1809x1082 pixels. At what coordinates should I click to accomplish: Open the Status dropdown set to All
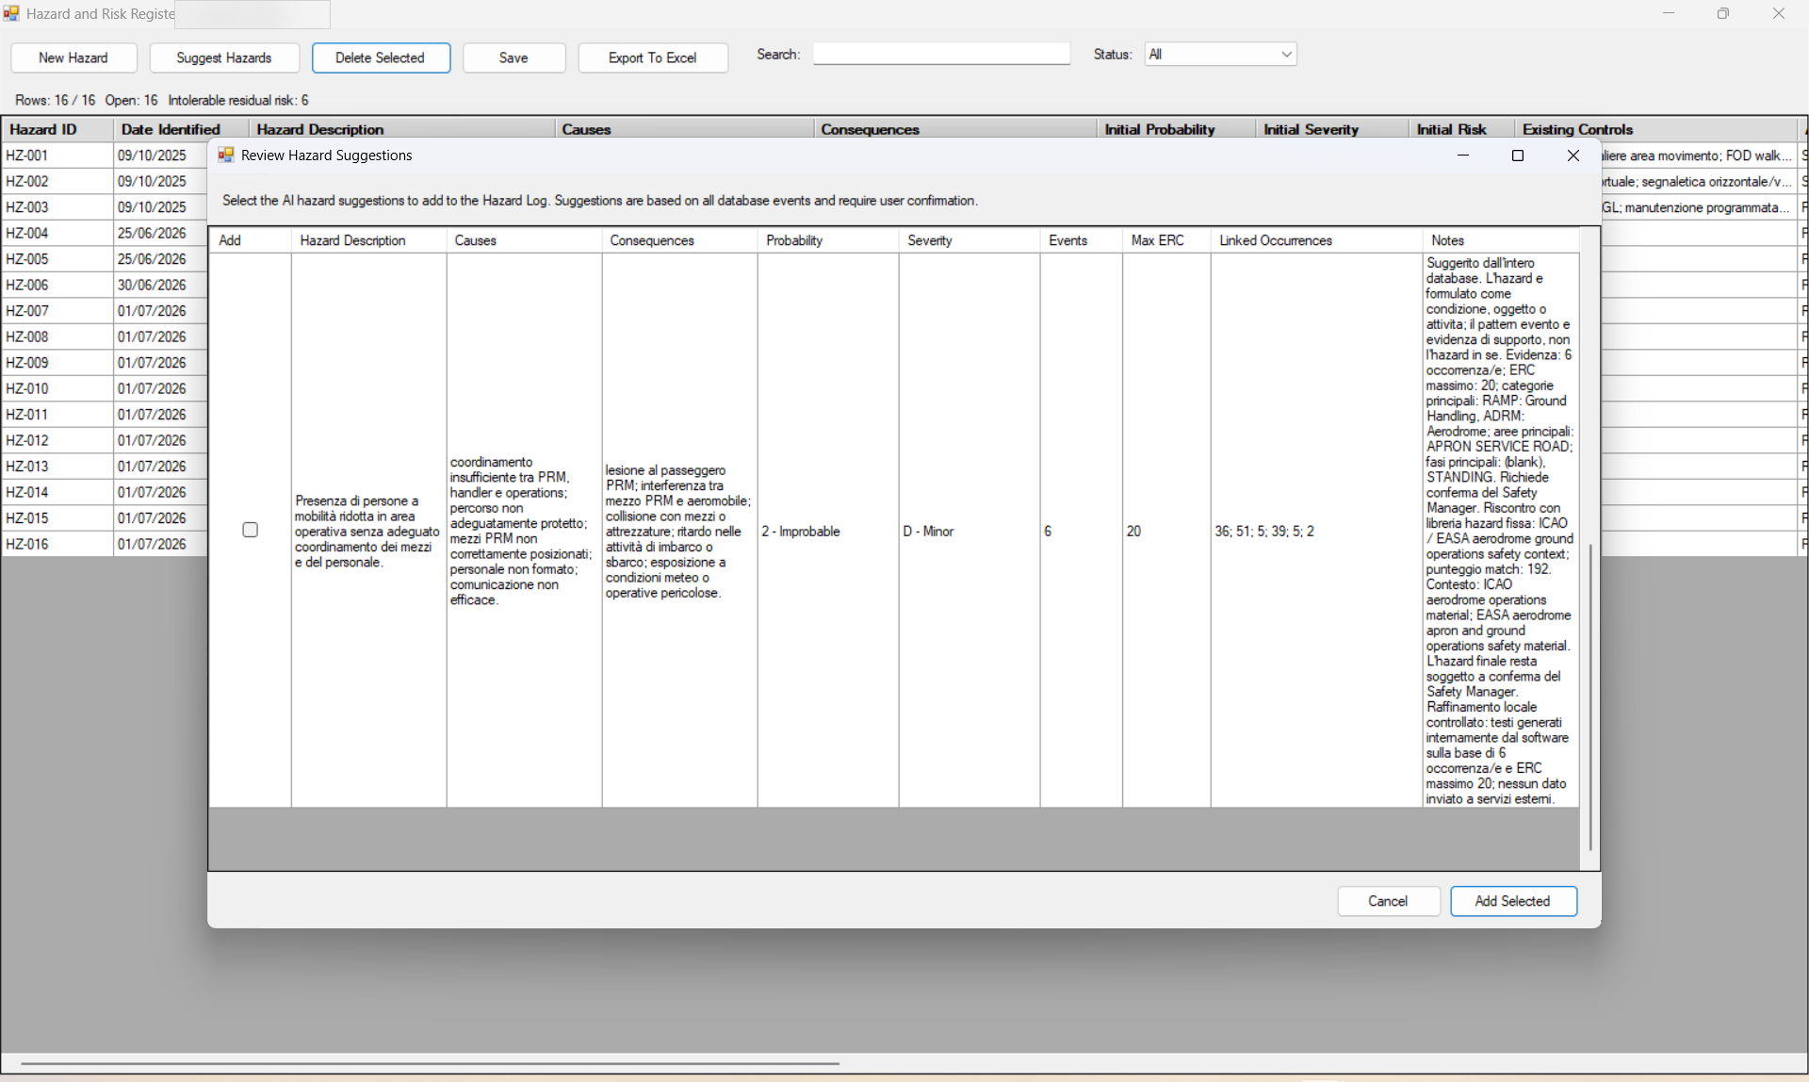coord(1220,54)
